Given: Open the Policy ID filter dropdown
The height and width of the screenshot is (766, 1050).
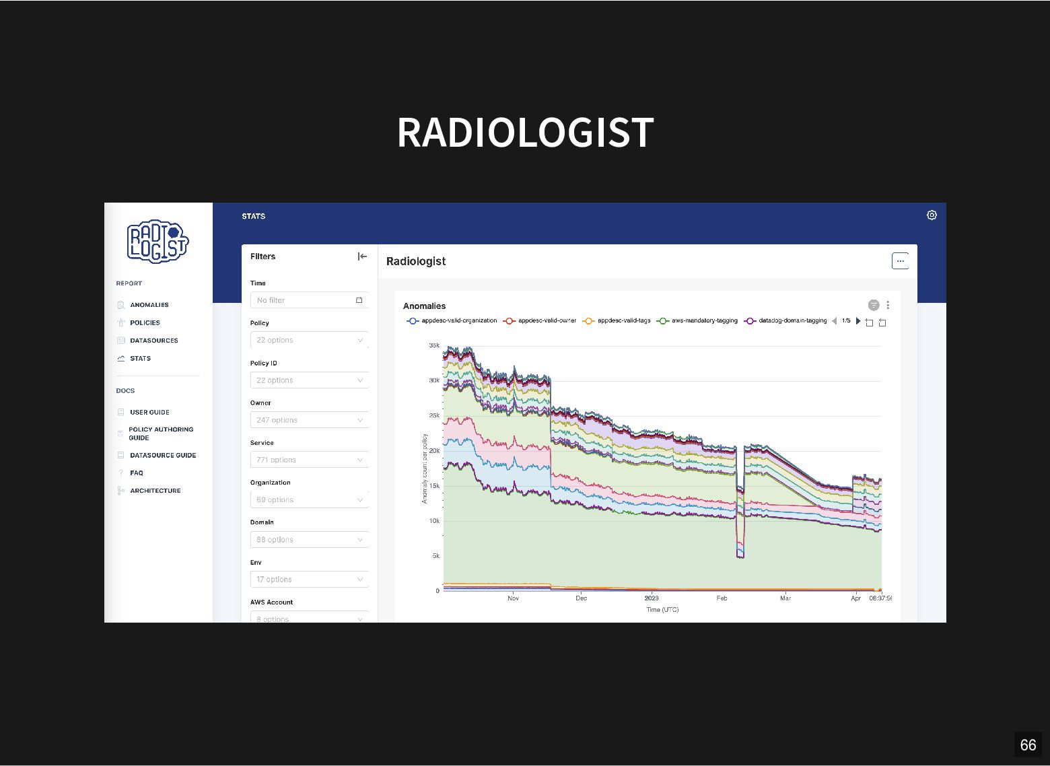Looking at the screenshot, I should pyautogui.click(x=310, y=380).
